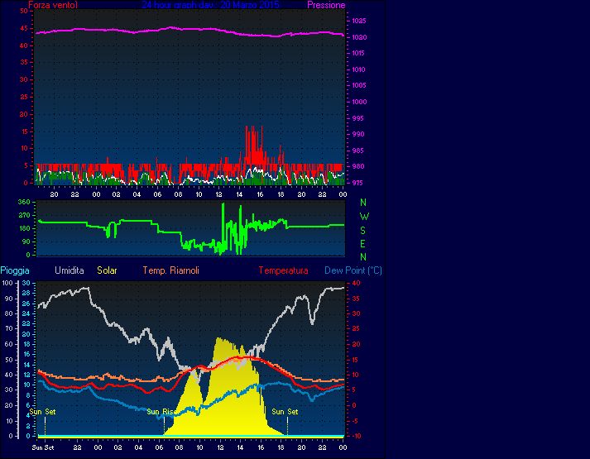
Task: Click the red Temperatura legend label
Action: (283, 270)
